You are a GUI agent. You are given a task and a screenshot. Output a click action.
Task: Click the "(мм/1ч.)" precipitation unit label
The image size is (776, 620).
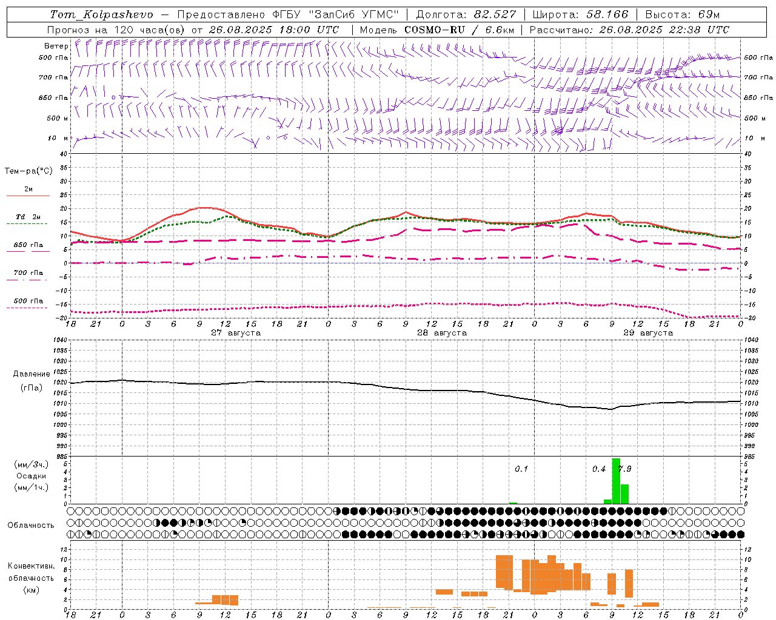[31, 487]
